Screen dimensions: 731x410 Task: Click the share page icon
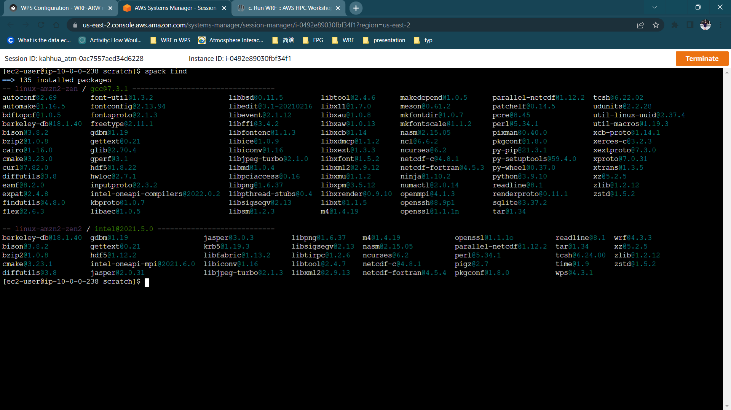pyautogui.click(x=640, y=25)
